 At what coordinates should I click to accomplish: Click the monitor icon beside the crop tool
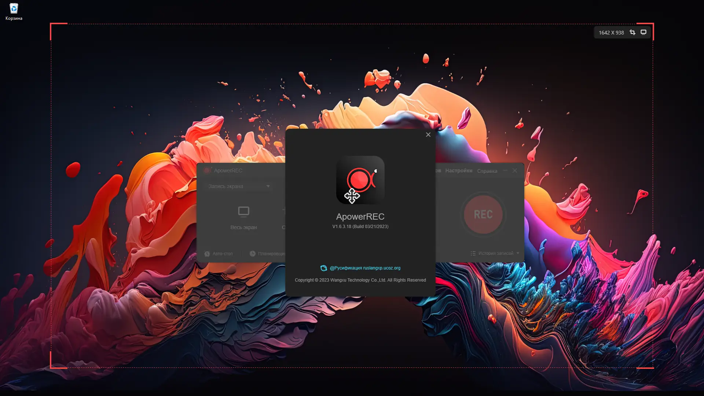click(x=644, y=32)
